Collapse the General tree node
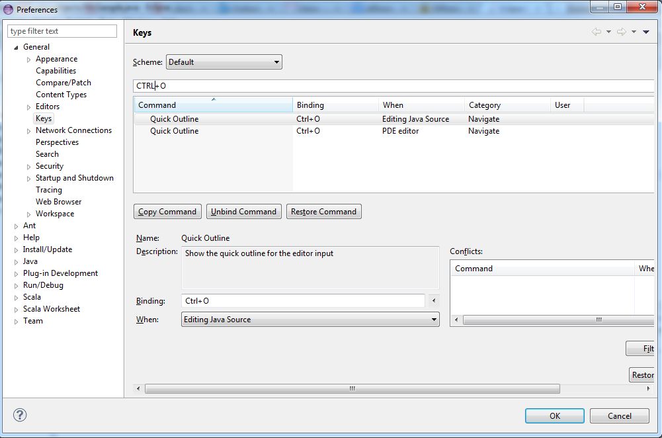 16,47
